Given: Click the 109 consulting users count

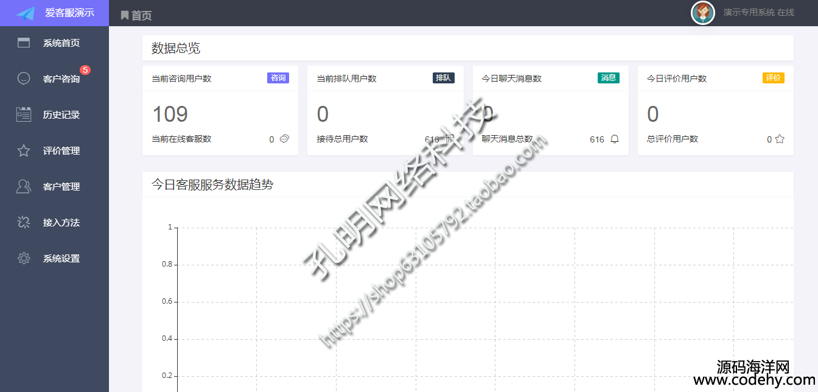Looking at the screenshot, I should (170, 114).
